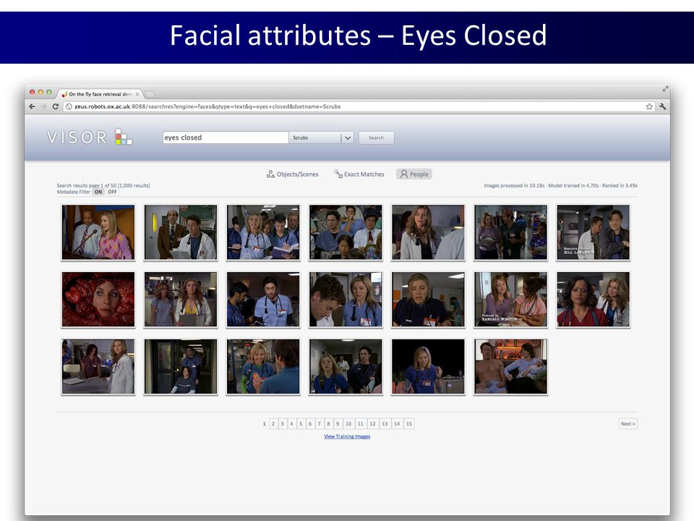Viewport: 694px width, 521px height.
Task: Turn Metadata Filter OFF
Action: [113, 192]
